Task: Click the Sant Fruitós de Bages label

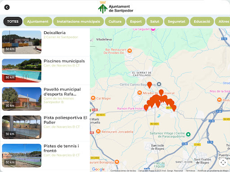Action: 203,161
